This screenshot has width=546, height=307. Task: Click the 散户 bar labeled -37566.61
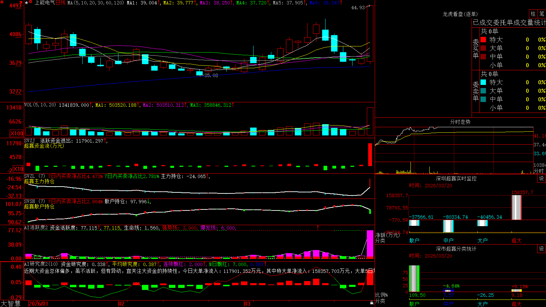pos(414,223)
